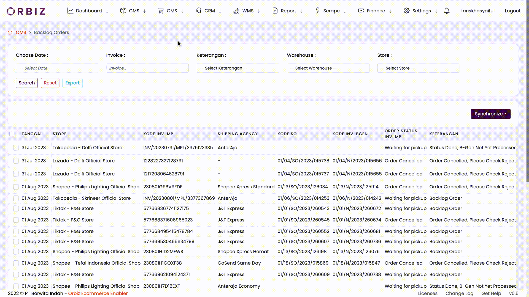Click the GoSend Same Day cell
Image resolution: width=529 pixels, height=297 pixels.
pyautogui.click(x=239, y=263)
